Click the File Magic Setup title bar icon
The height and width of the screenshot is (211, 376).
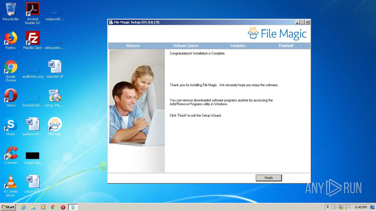(111, 22)
